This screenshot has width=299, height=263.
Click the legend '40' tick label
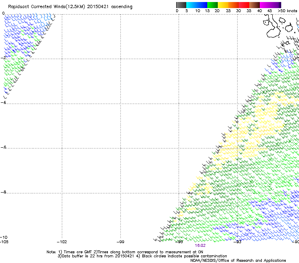pyautogui.click(x=259, y=11)
